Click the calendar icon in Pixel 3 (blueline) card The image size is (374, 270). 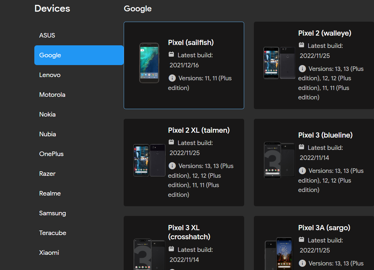(301, 147)
